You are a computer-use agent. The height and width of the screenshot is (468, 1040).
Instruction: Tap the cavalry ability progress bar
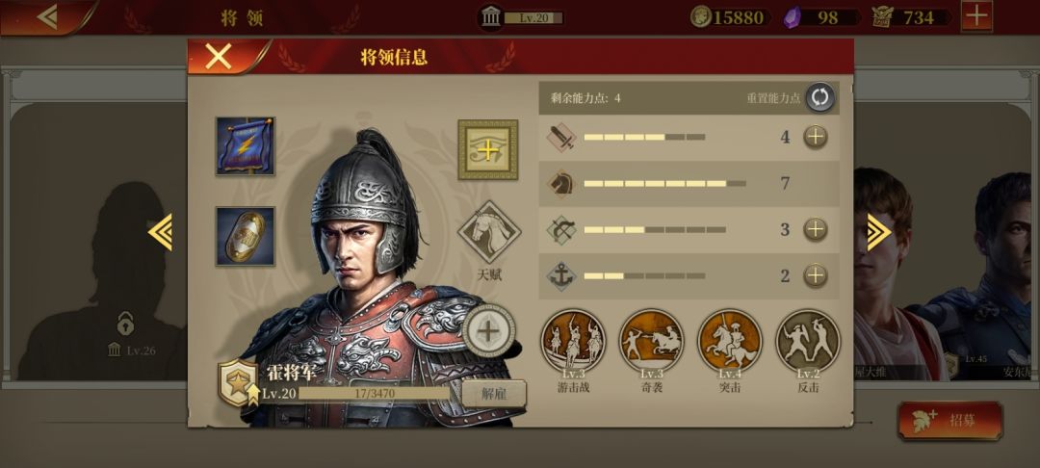pyautogui.click(x=664, y=184)
